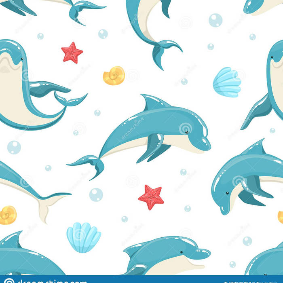Click the dreamstime.com text in bottom bar
Image resolution: width=283 pixels, height=283 pixels.
point(51,281)
